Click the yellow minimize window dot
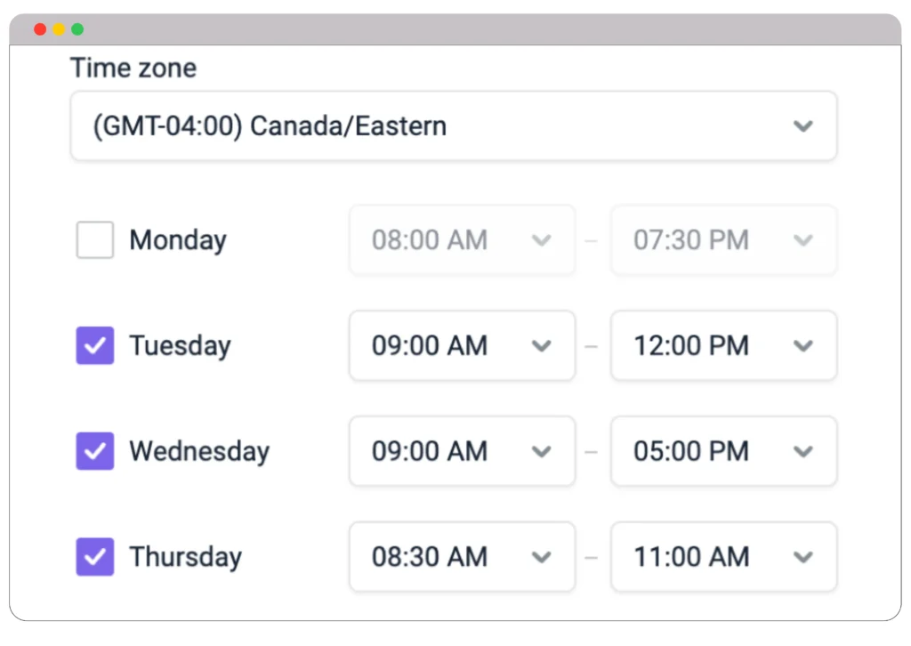 coord(59,29)
